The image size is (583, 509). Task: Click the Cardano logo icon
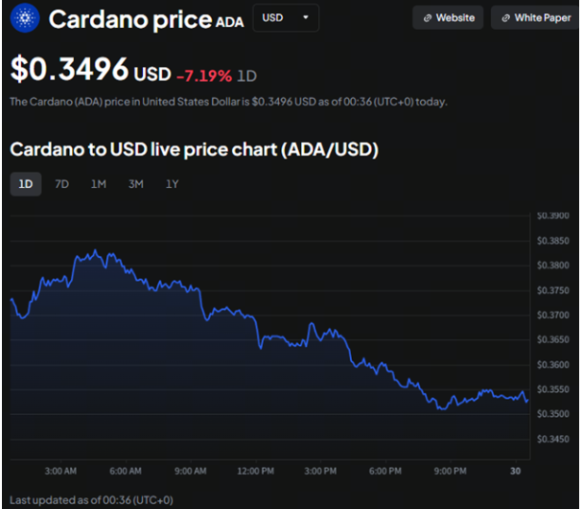pos(24,18)
